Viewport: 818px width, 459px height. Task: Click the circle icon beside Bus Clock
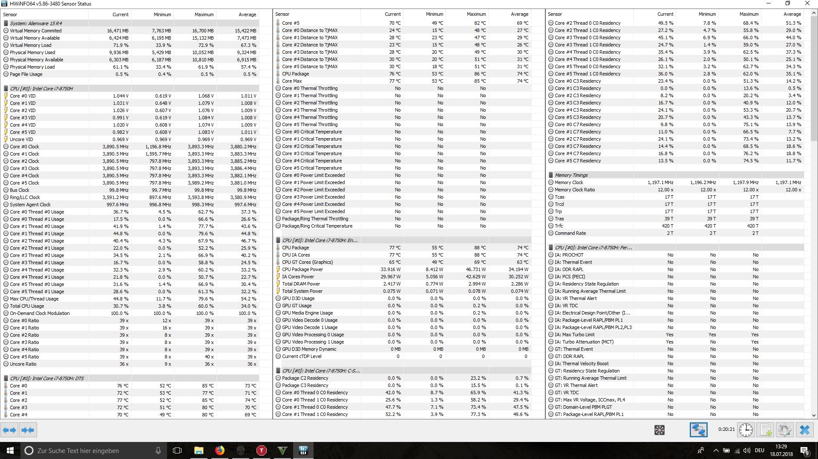click(6, 190)
